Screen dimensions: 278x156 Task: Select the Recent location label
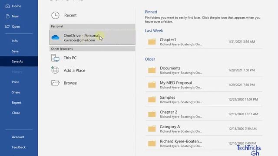[70, 15]
